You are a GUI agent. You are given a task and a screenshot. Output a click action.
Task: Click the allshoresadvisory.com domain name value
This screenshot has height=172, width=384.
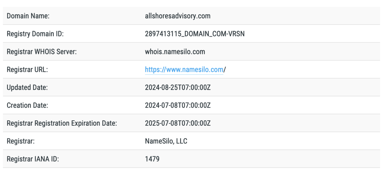[178, 16]
